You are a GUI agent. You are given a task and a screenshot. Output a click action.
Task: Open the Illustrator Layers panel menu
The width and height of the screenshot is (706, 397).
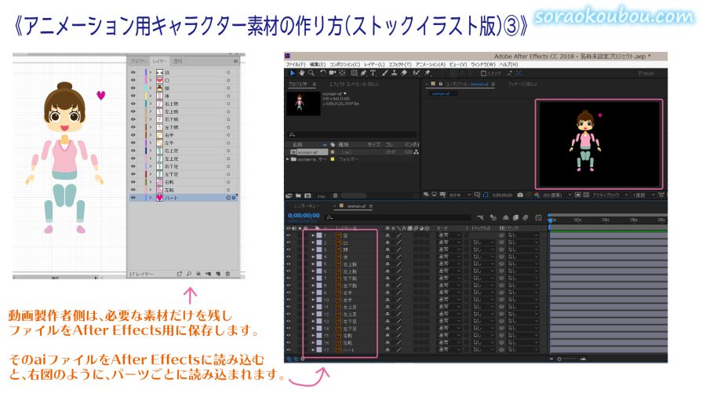tap(235, 60)
